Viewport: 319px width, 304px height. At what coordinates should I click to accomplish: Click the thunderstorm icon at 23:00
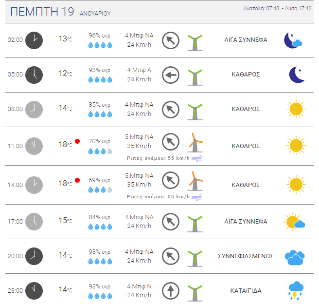[296, 291]
